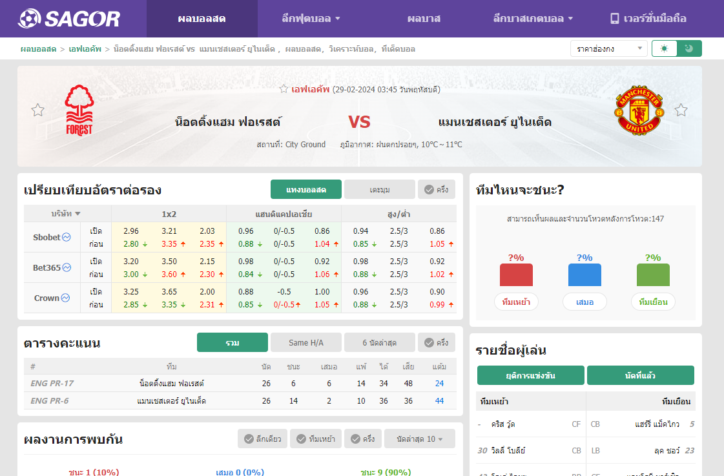Click player คริส วู้ด in lineup
Screen dimensions: 724x476
(x=503, y=424)
